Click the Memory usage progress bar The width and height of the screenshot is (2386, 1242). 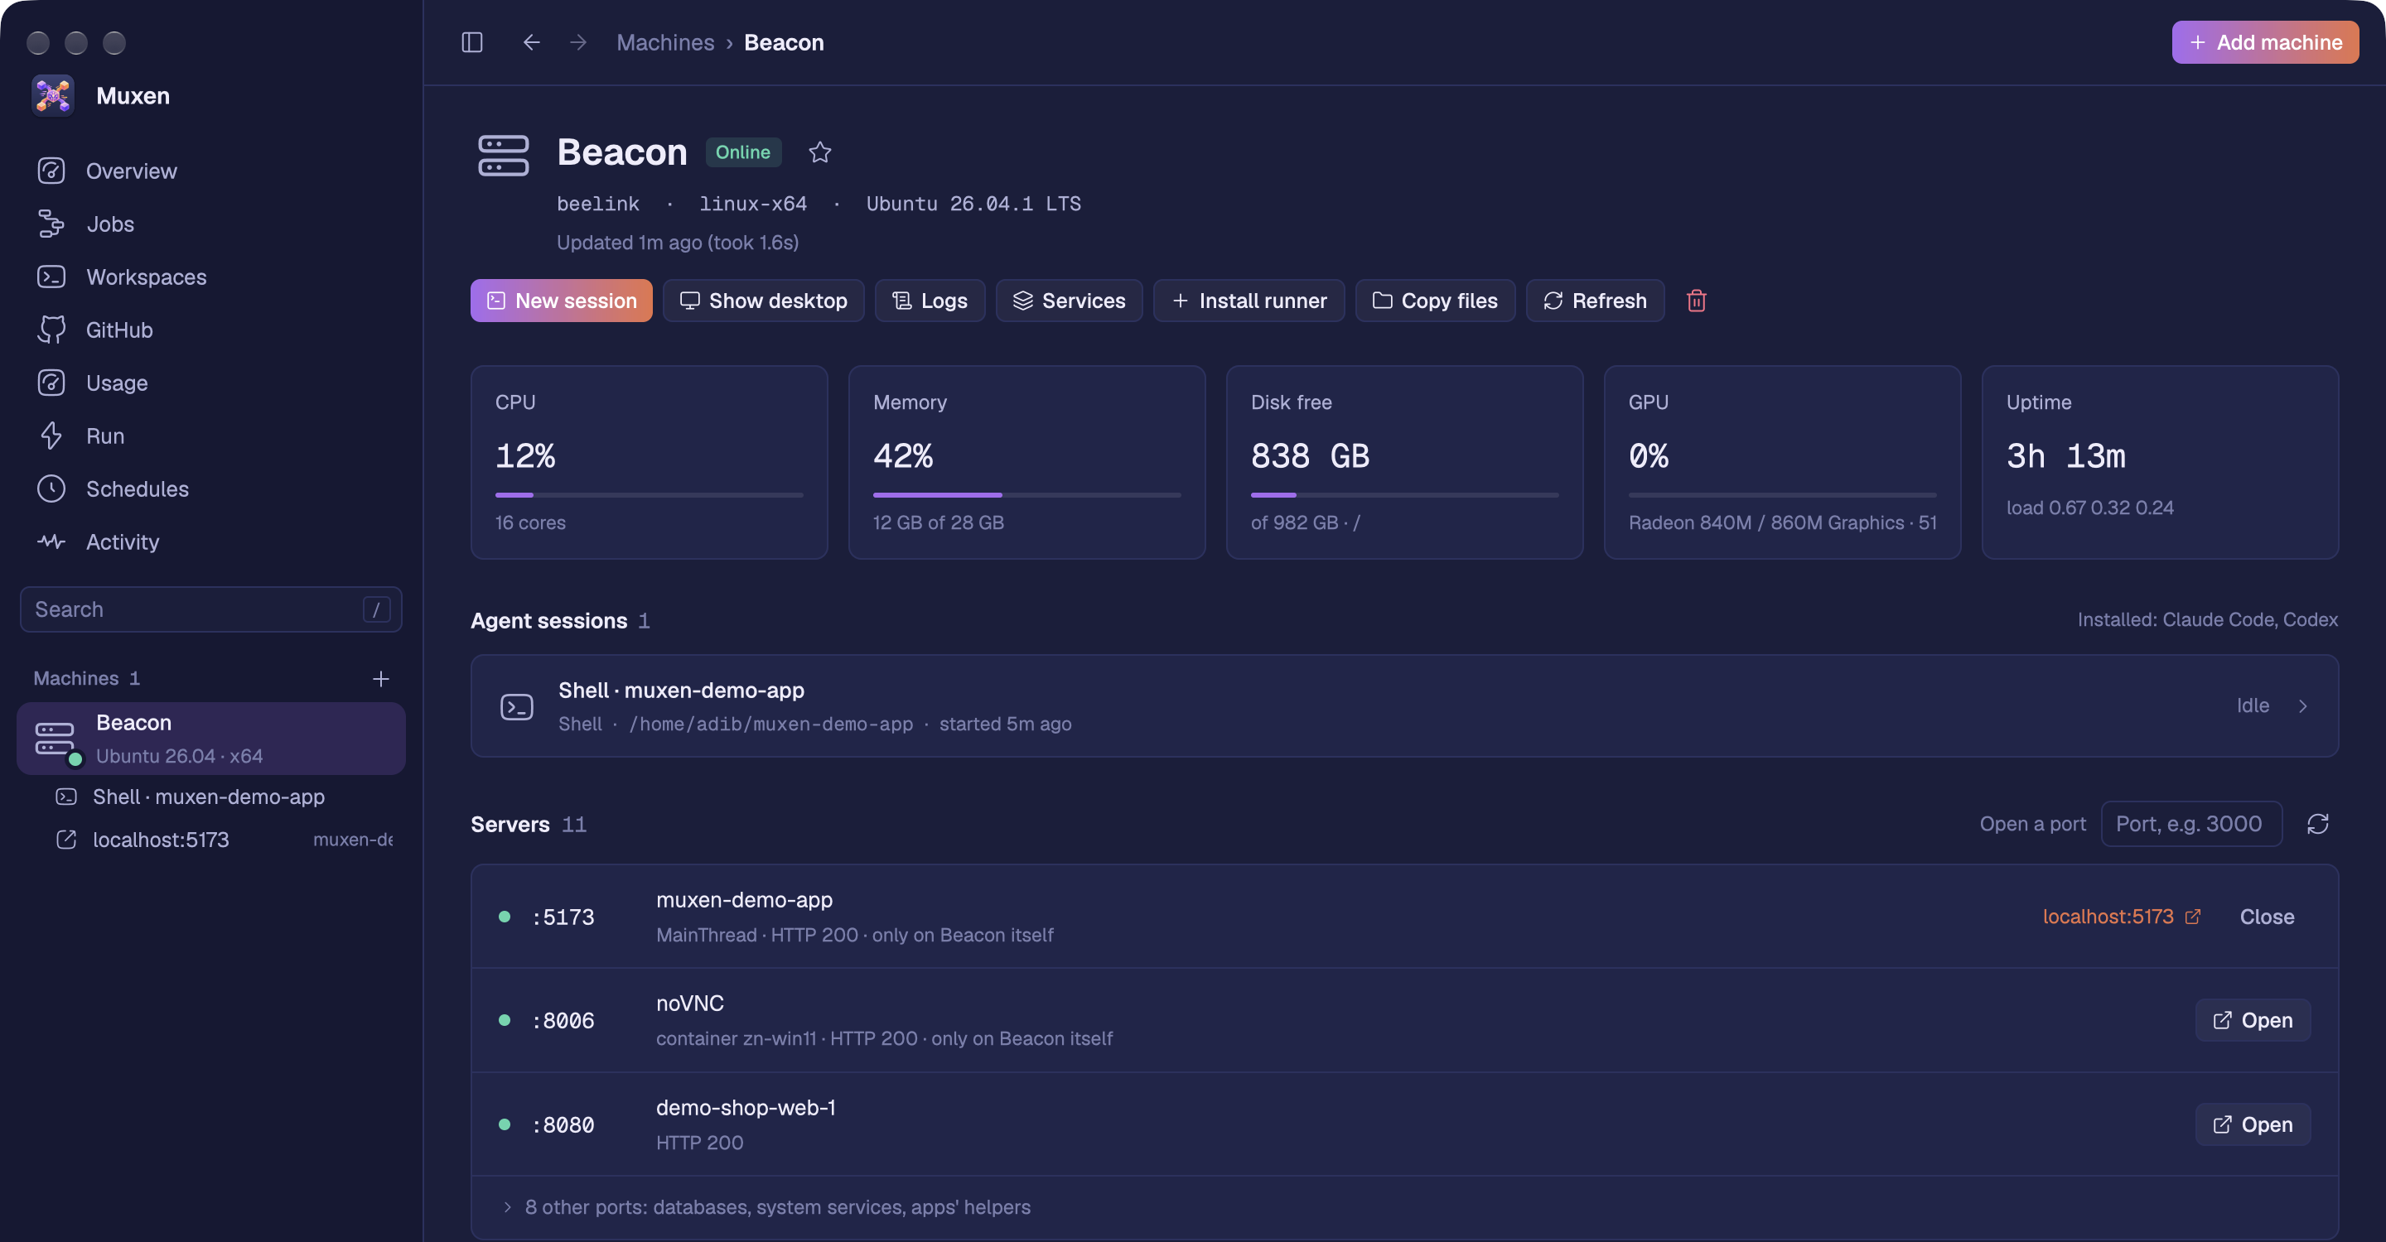click(x=1026, y=495)
